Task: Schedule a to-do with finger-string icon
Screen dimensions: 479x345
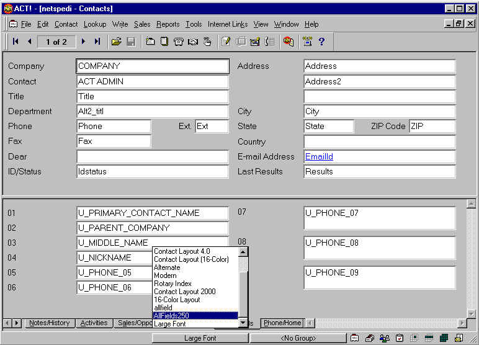Action: [207, 41]
